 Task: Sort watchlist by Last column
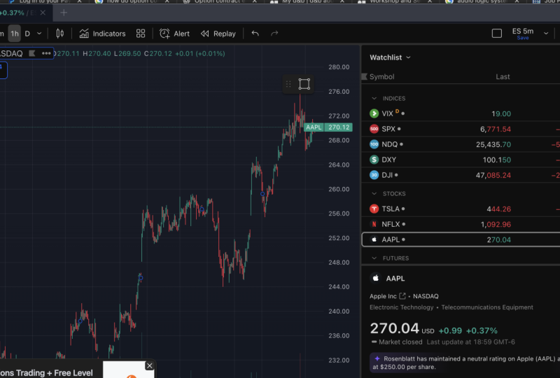tap(503, 77)
